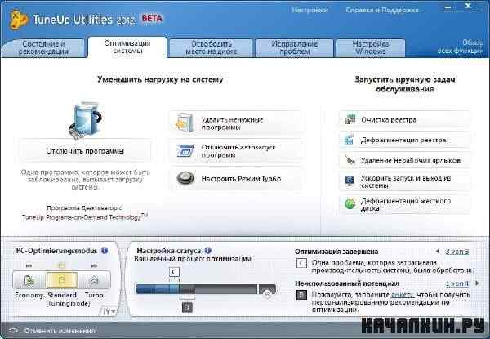Image resolution: width=490 pixels, height=339 pixels.
Task: Open Настройка Windows tab
Action: click(370, 47)
